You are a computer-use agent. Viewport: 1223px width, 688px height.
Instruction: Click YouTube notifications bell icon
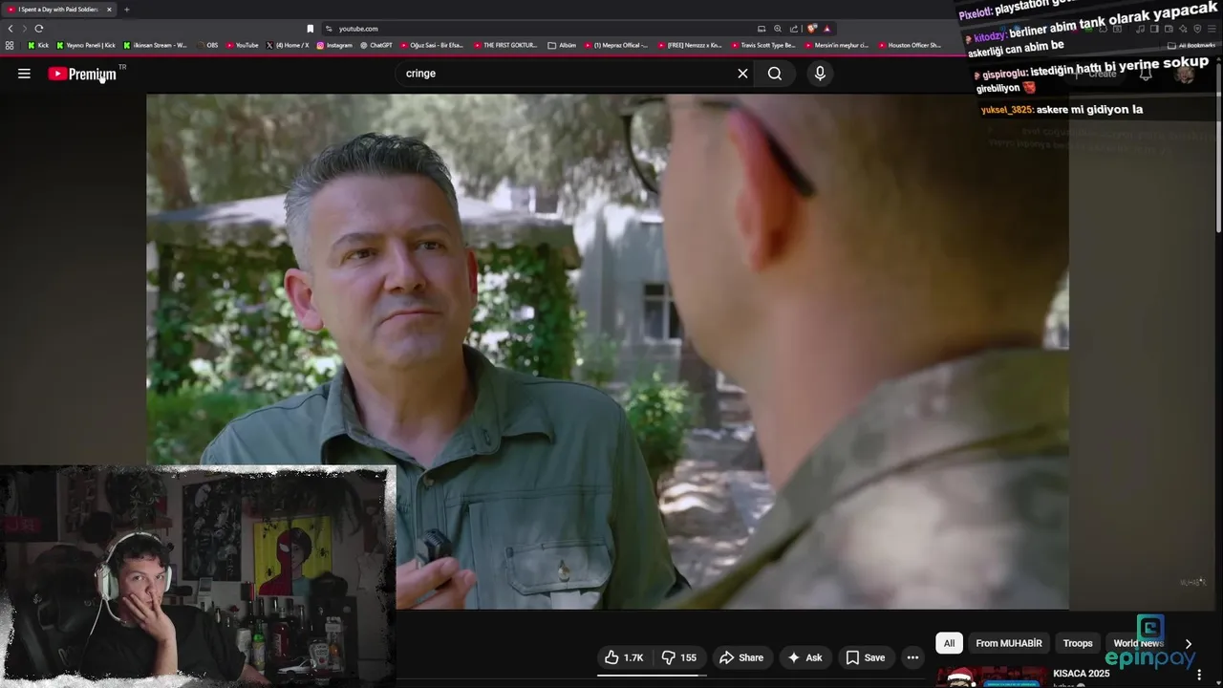[1146, 74]
